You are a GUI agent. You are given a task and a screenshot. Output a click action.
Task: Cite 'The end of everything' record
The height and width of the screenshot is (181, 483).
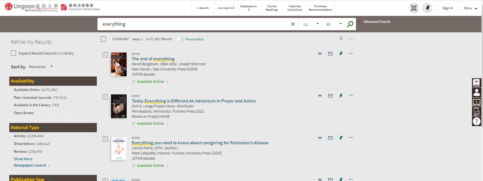coord(320,54)
